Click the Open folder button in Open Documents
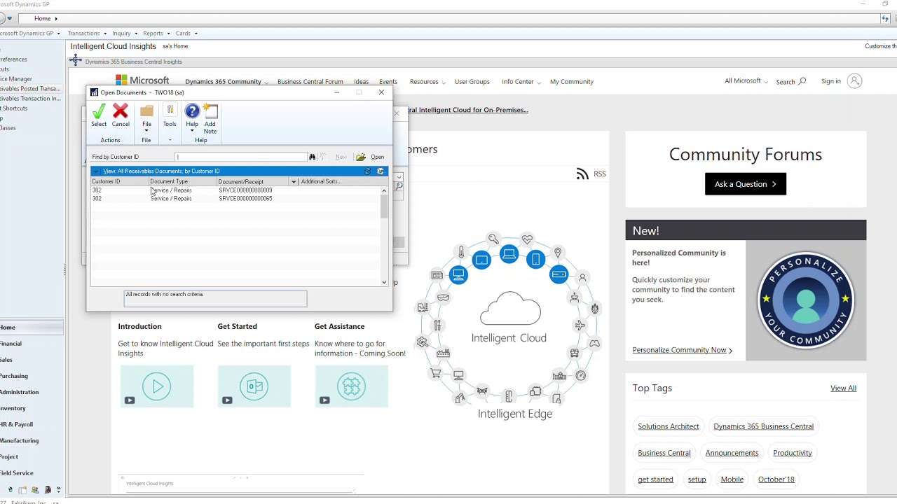The height and width of the screenshot is (504, 897). 370,157
